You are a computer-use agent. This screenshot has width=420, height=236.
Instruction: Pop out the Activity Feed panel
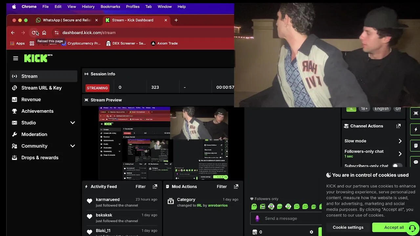tap(155, 187)
